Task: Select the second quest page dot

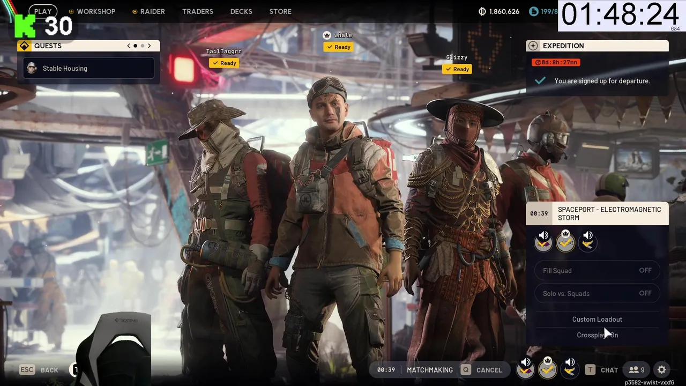Action: [x=142, y=46]
